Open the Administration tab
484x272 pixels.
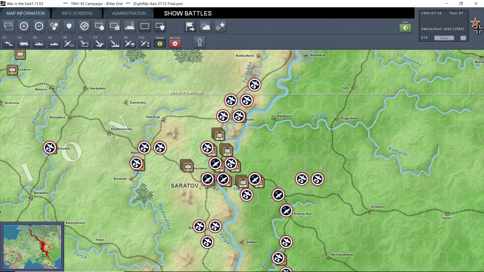(129, 13)
